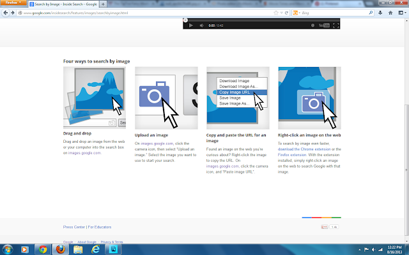Viewport: 409px width, 255px height.
Task: Click the 'Four ways to search by image' heading
Action: pos(96,61)
